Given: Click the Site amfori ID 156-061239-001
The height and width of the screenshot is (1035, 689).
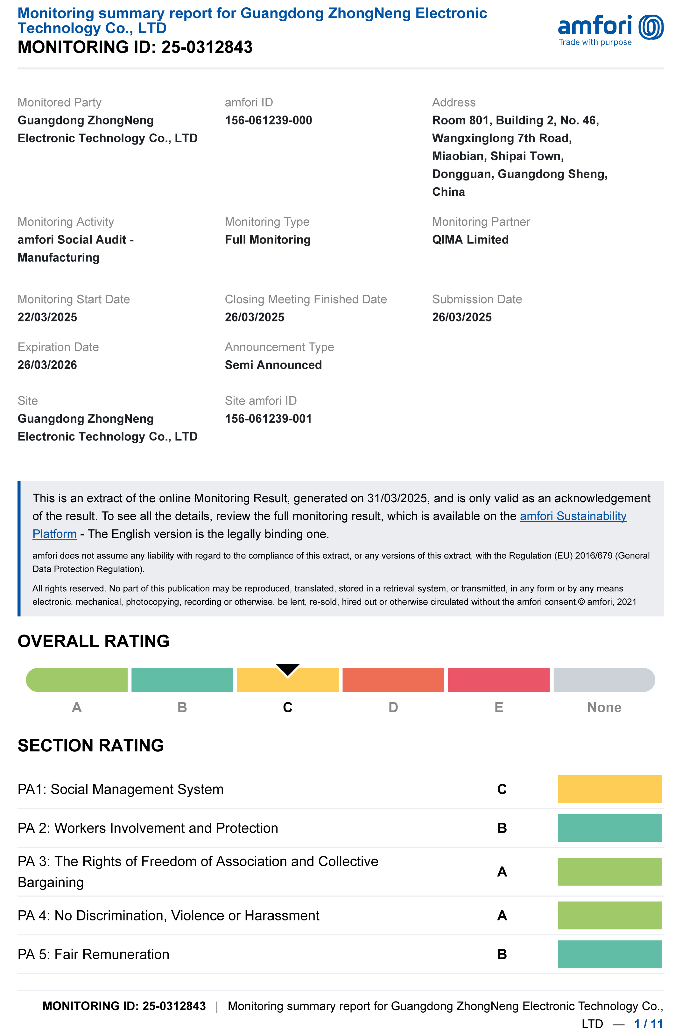Looking at the screenshot, I should (268, 418).
